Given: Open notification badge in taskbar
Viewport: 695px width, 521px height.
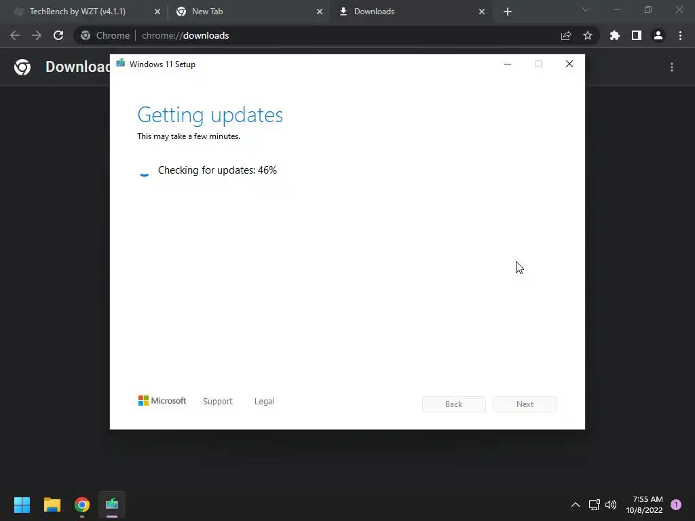Looking at the screenshot, I should click(x=676, y=504).
